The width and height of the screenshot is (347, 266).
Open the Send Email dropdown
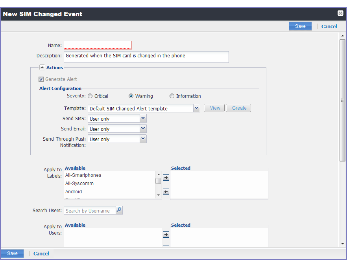click(143, 128)
